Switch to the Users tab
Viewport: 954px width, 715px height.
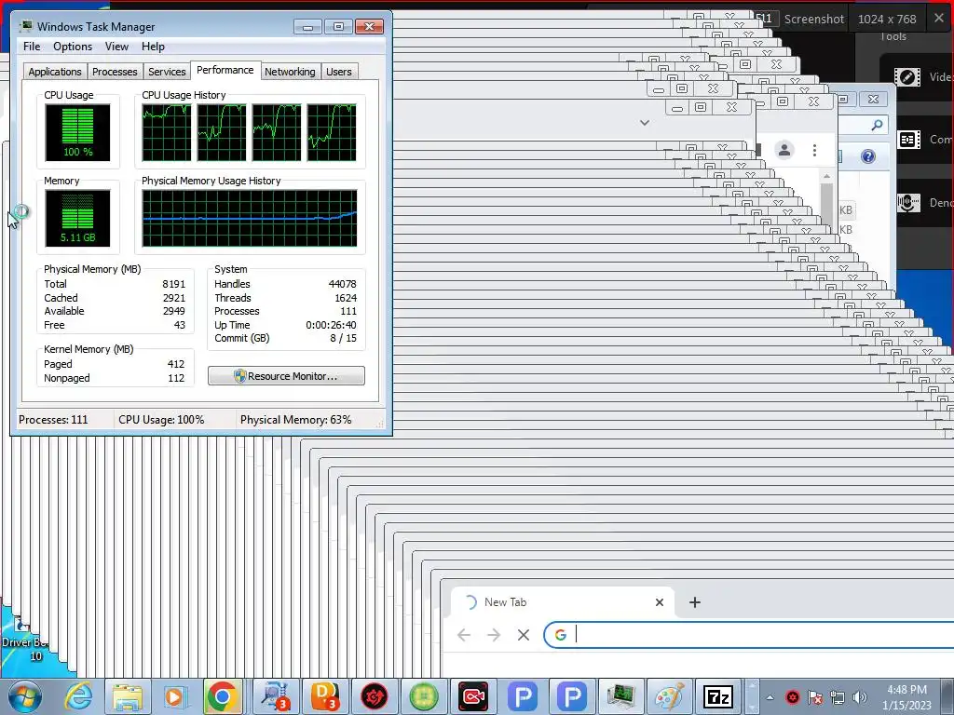pyautogui.click(x=338, y=72)
